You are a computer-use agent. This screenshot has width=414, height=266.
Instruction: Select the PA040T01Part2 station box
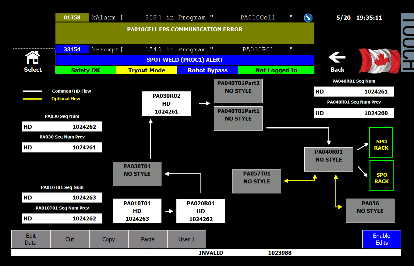point(238,91)
